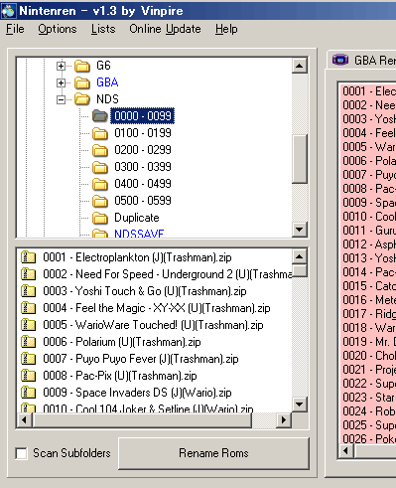Click zip icon for 0001 - Electroplankton
Screen dimensions: 396x488
[28, 257]
